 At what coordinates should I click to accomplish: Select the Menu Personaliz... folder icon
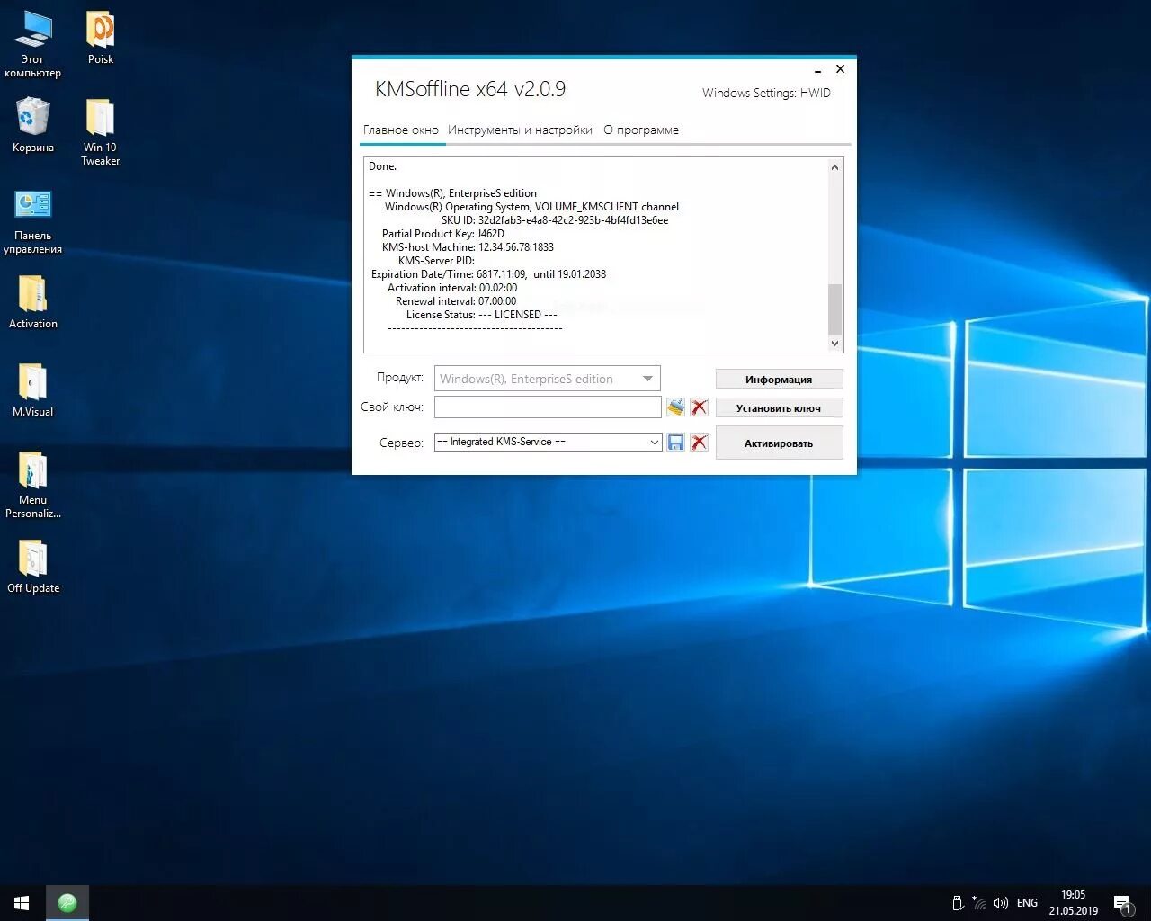coord(32,484)
